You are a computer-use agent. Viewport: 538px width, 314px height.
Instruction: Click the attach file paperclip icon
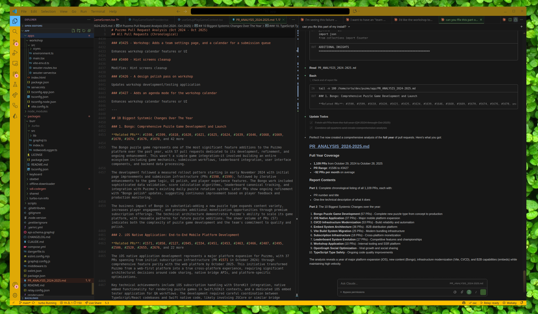(x=462, y=292)
